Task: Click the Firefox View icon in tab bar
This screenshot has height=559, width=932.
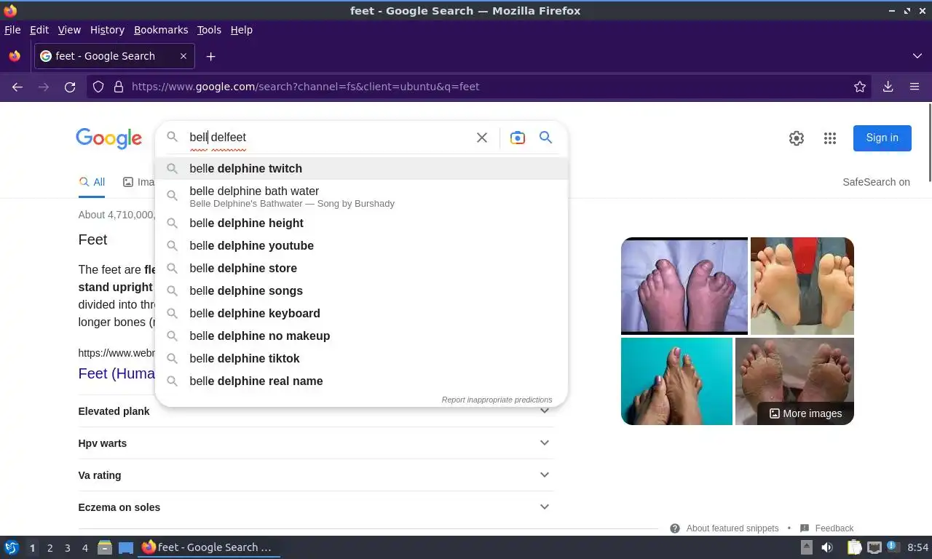Action: click(x=15, y=56)
